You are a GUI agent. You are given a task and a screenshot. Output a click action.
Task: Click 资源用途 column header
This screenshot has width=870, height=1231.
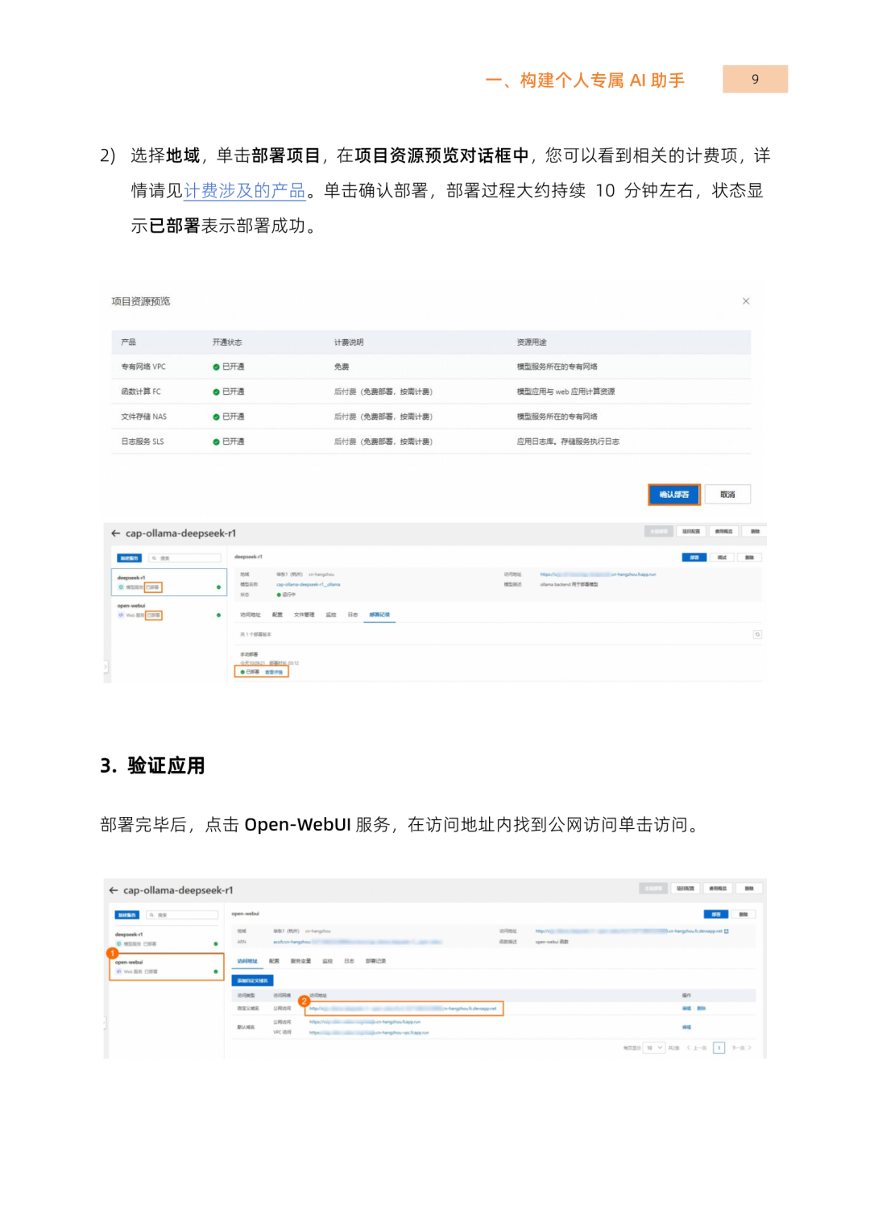(x=532, y=342)
